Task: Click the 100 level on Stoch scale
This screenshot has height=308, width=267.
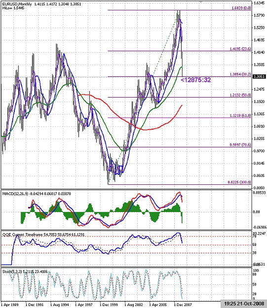Action: point(255,271)
